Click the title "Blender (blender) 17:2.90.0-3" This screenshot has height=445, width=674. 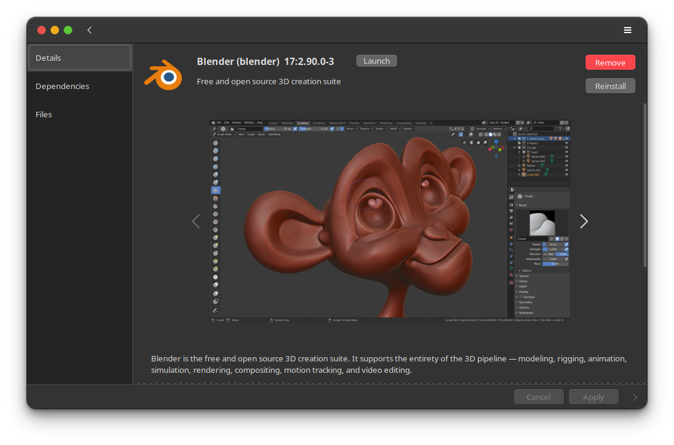[265, 61]
